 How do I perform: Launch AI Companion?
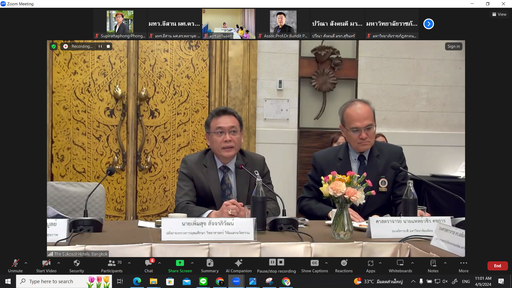239,266
